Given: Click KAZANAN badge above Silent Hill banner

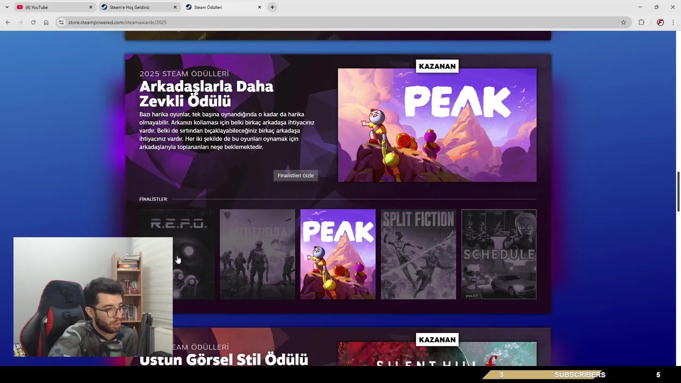Looking at the screenshot, I should tap(437, 339).
